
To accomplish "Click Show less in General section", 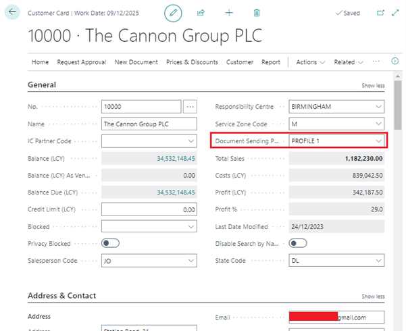I will (x=373, y=86).
